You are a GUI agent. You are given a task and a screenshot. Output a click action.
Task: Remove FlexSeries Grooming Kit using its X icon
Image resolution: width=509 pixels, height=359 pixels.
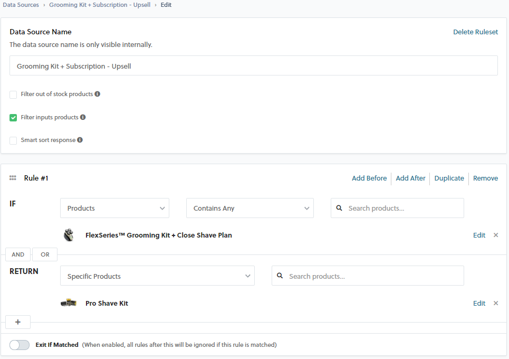pos(494,235)
